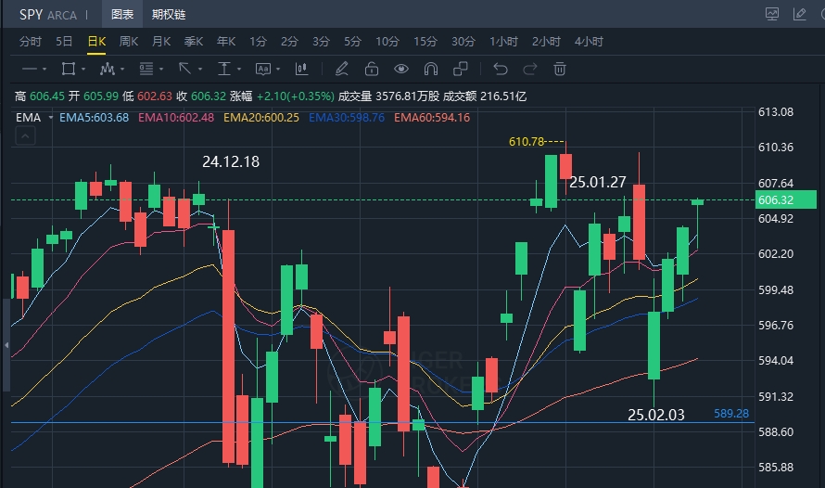Select the 周K timeframe

(129, 42)
